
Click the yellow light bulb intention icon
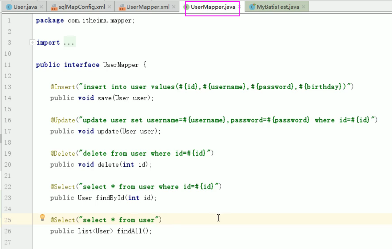(42, 217)
